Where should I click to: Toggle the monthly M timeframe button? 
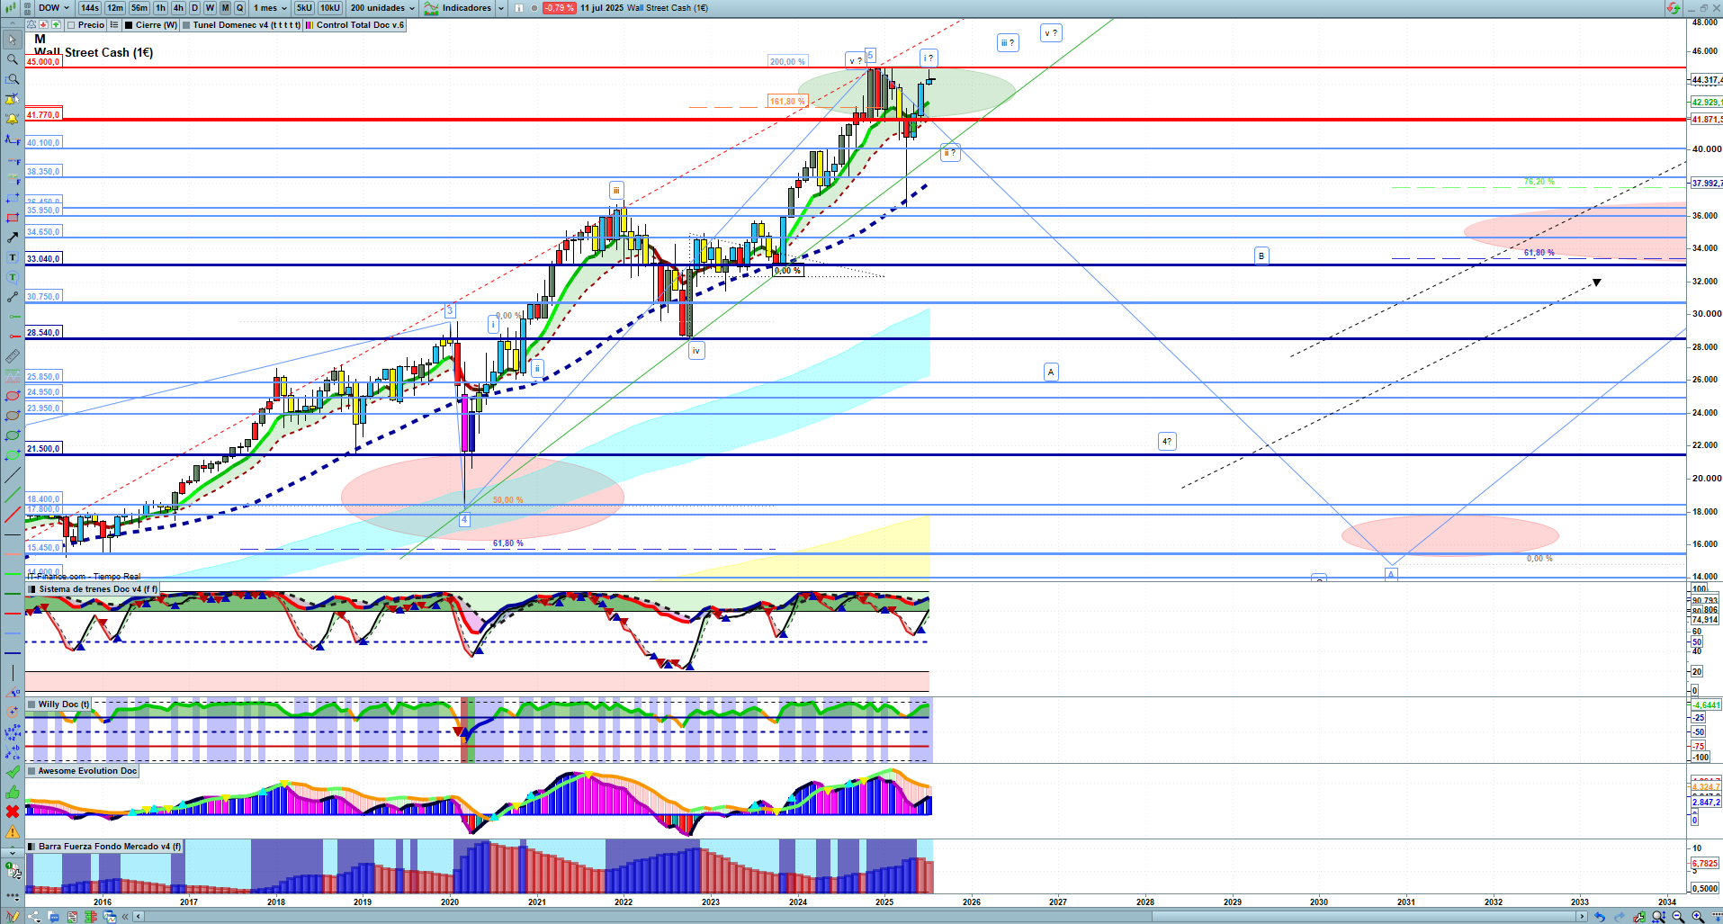pyautogui.click(x=225, y=8)
